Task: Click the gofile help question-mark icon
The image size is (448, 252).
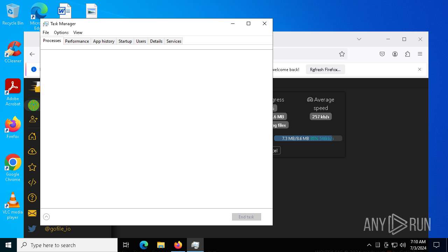Action: 32,198
